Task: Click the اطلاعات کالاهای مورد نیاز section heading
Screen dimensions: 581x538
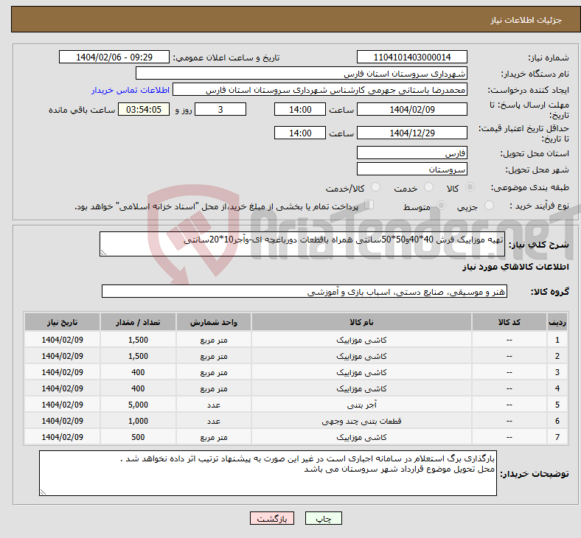Action: click(515, 267)
